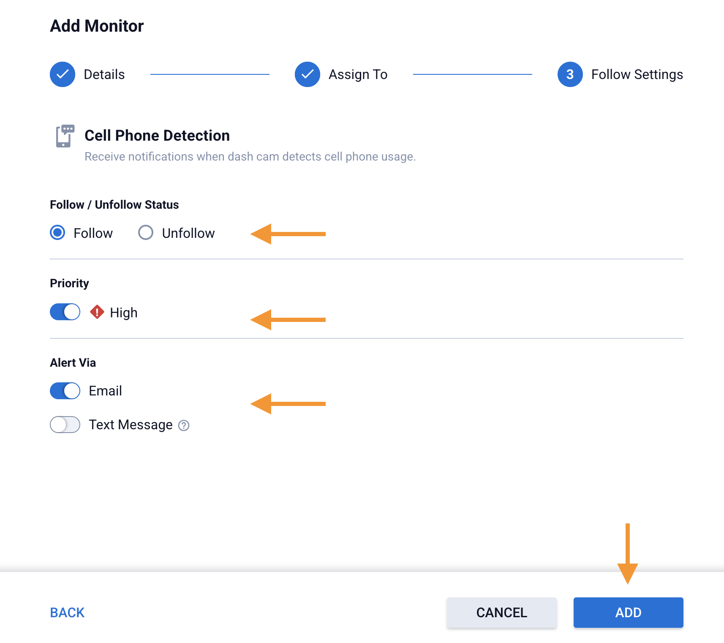Image resolution: width=724 pixels, height=643 pixels.
Task: Click the Assign To step checkmark circle
Action: pos(308,74)
